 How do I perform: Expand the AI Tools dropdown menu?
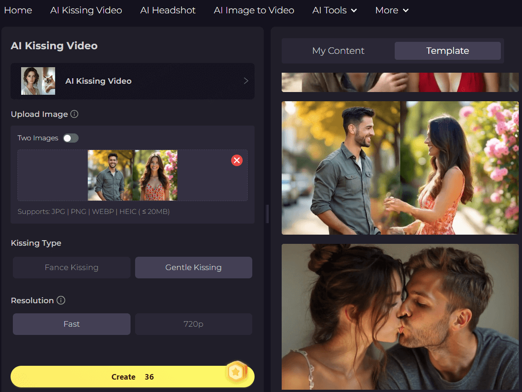point(335,10)
